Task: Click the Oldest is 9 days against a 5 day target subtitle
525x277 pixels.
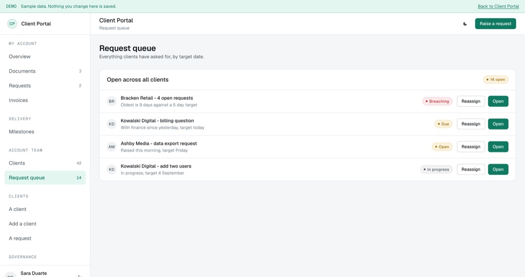Action: pos(159,105)
